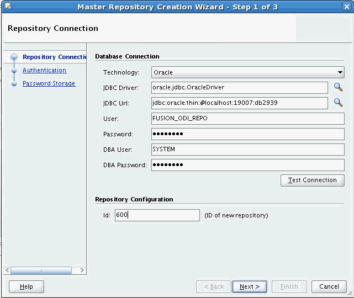Select the Password Storage step bullet
Image resolution: width=354 pixels, height=298 pixels.
pos(14,84)
